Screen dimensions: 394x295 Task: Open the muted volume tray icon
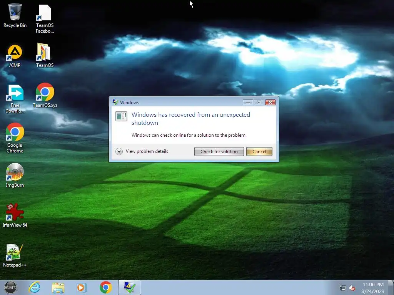tap(352, 288)
